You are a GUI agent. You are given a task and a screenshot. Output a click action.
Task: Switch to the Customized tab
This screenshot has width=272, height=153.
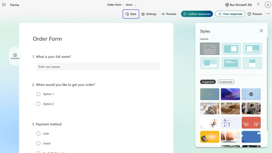point(226,82)
